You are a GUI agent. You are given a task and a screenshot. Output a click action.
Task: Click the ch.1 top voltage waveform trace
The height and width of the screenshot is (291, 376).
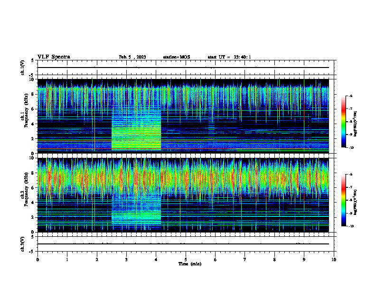click(x=183, y=68)
